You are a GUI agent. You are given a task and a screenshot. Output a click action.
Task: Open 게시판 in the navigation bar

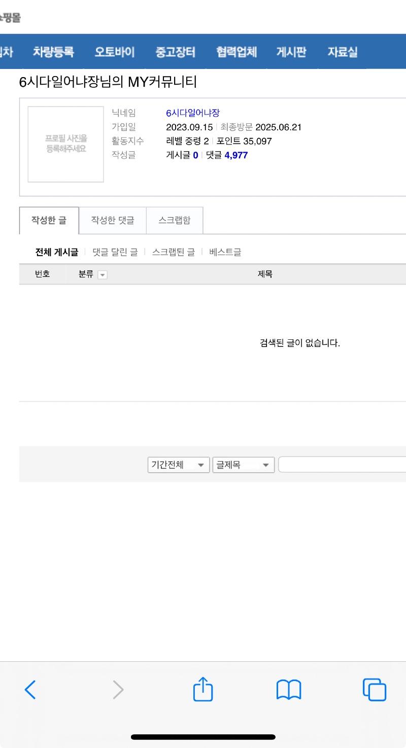[291, 52]
